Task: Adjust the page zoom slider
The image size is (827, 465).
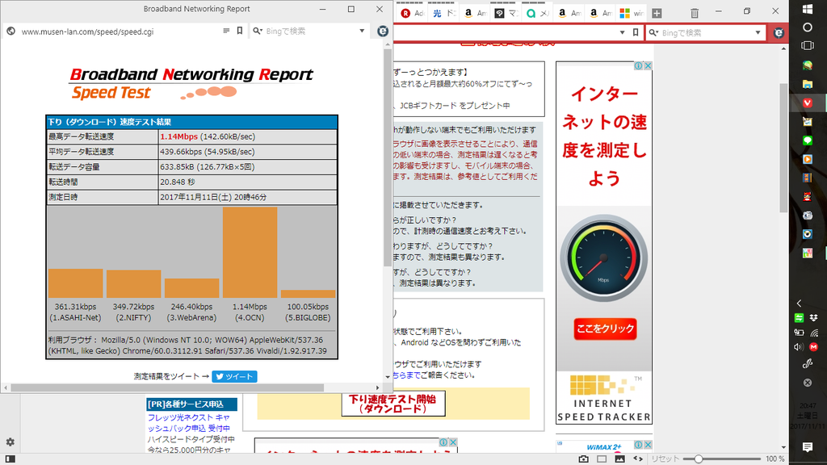Action: (698, 459)
